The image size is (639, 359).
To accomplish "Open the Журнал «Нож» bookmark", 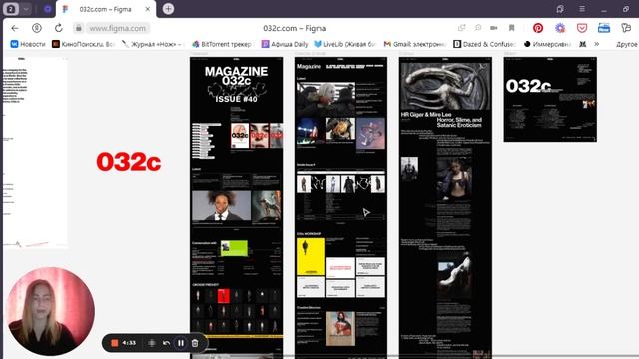I will pos(153,44).
